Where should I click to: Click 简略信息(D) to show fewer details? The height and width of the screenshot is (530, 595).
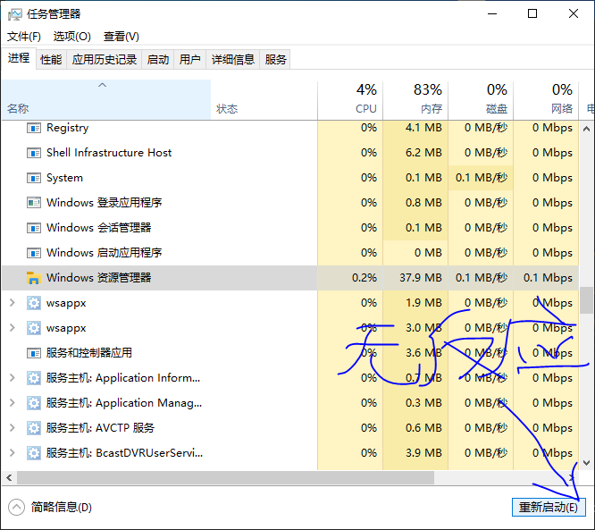coord(62,508)
